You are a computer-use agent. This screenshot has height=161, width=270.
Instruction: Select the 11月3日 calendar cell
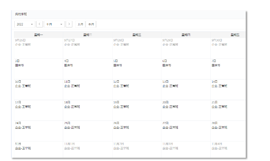click(x=185, y=151)
